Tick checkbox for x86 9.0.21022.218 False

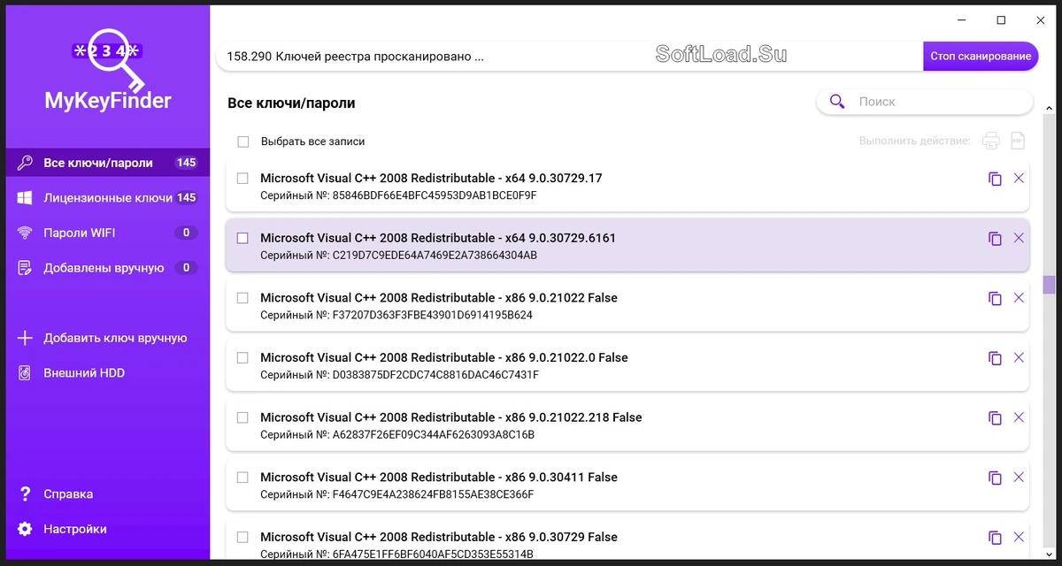[242, 417]
